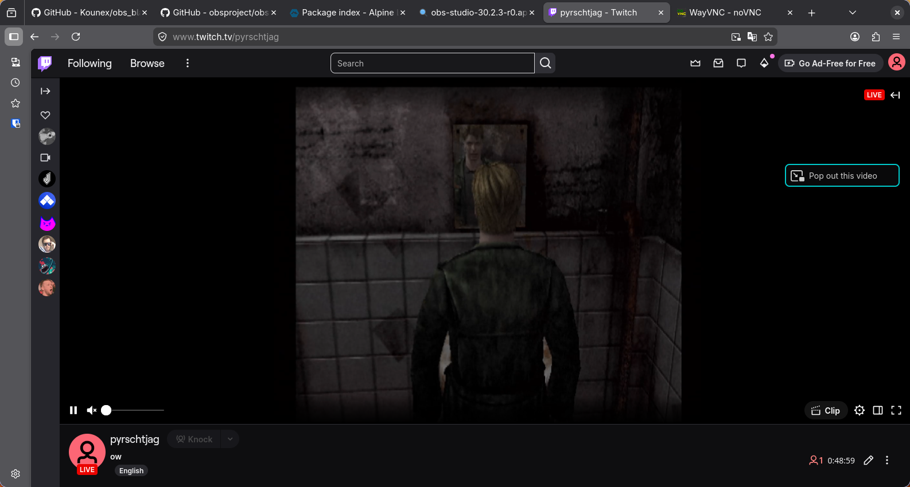Viewport: 910px width, 487px height.
Task: Open the Twitch home logo
Action: (x=45, y=63)
